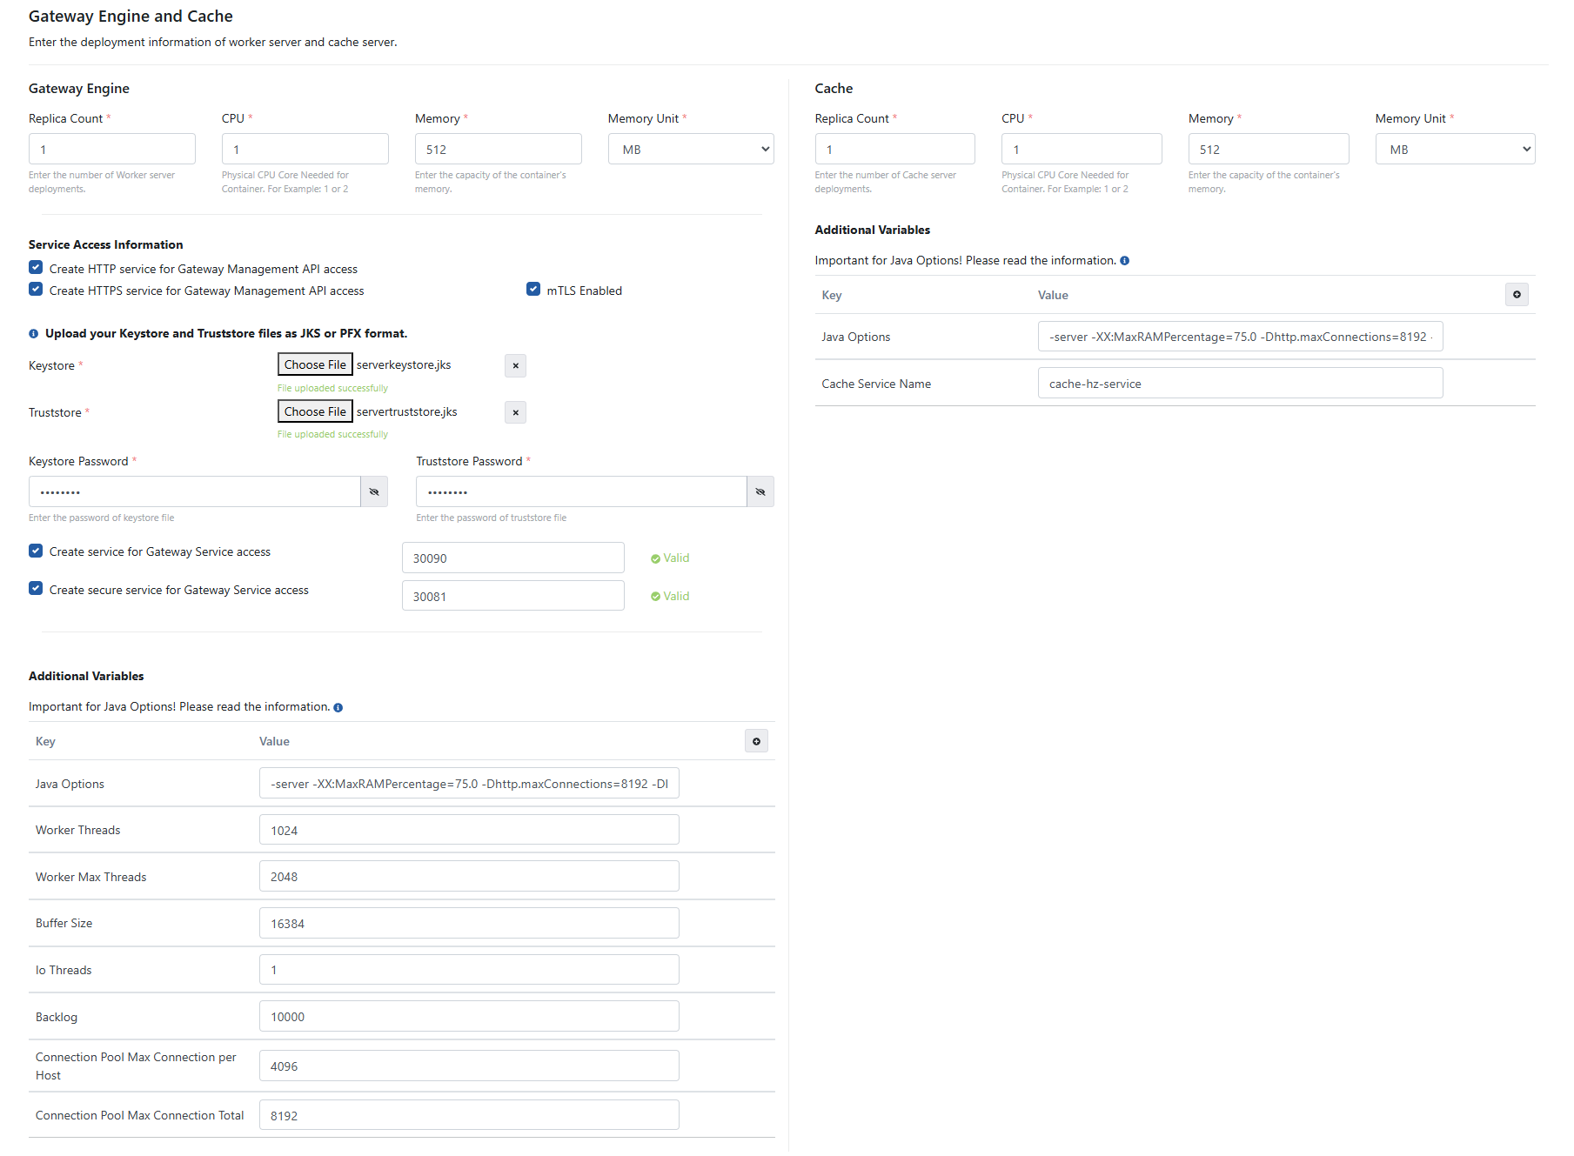
Task: Remove the uploaded servertruststore.jks file
Action: (515, 412)
